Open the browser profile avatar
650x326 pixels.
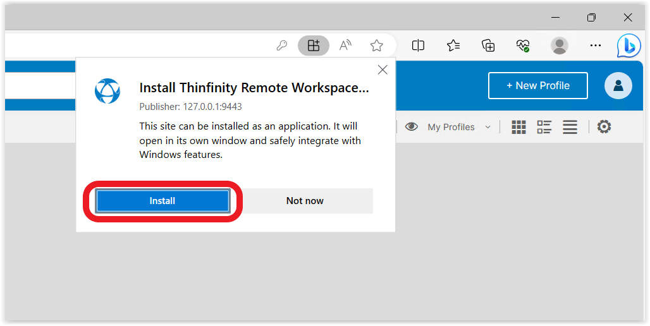pyautogui.click(x=559, y=45)
